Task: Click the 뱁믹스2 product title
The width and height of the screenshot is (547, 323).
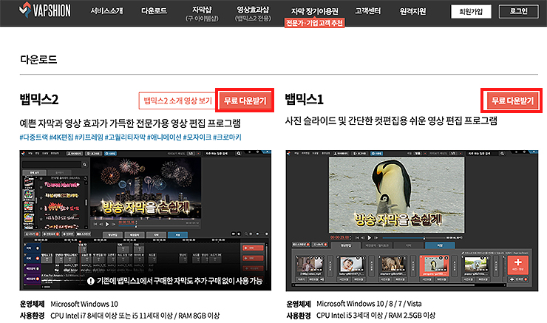Action: [39, 99]
